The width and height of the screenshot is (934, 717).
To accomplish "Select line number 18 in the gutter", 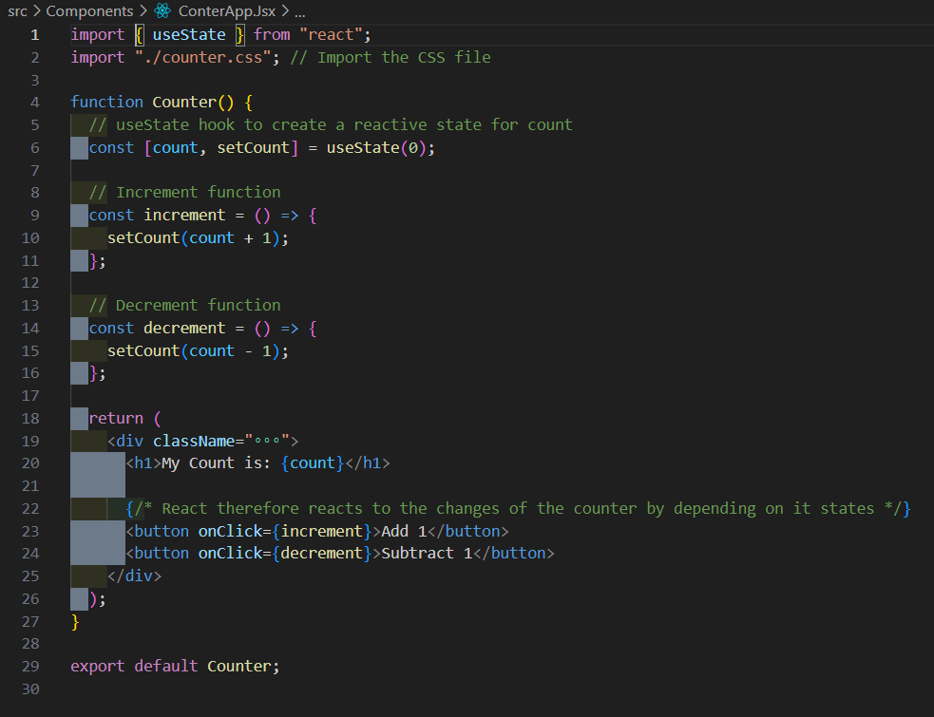I will (x=30, y=419).
